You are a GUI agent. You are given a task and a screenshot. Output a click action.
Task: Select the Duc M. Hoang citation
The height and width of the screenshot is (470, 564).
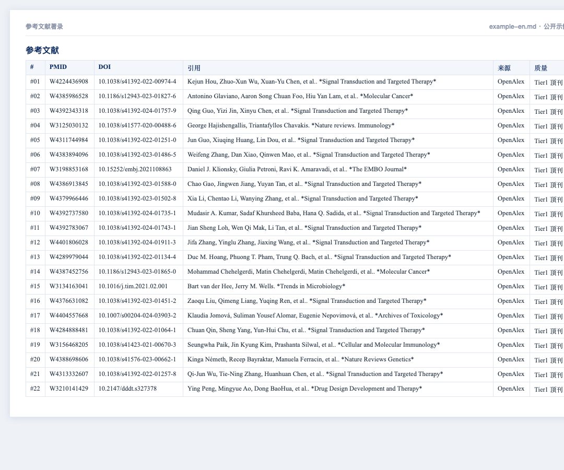(319, 257)
